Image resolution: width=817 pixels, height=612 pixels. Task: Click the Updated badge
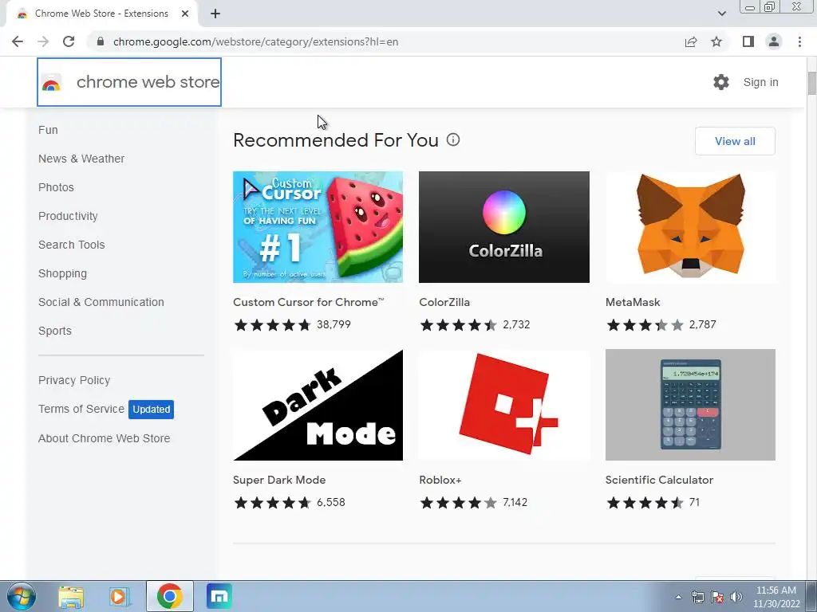(151, 409)
